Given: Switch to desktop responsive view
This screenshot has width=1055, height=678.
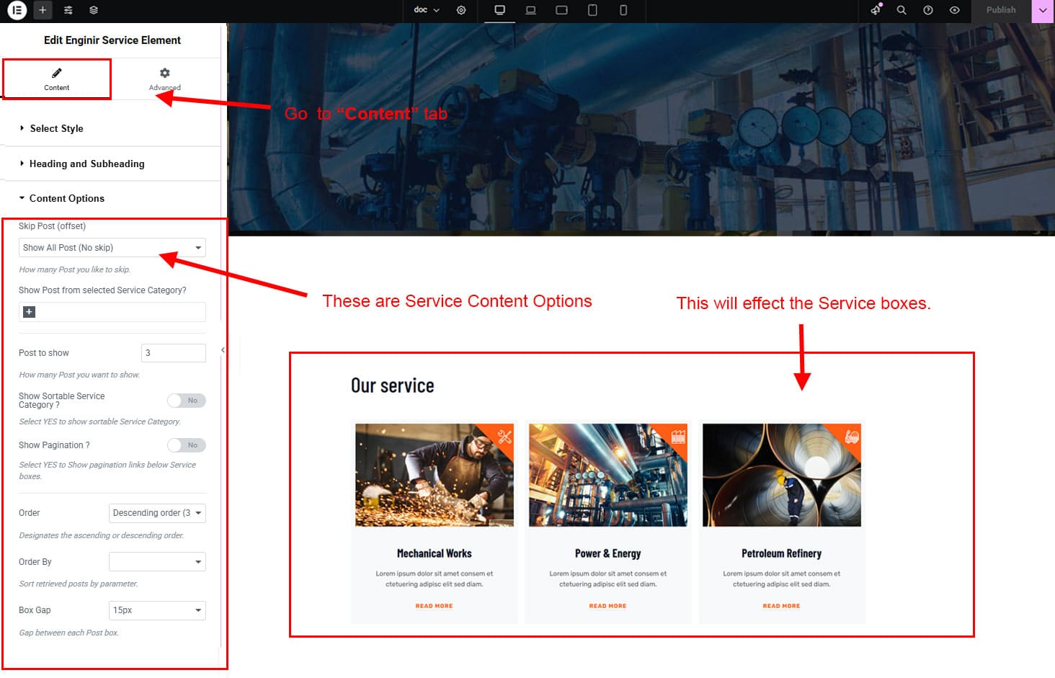Looking at the screenshot, I should [x=499, y=10].
